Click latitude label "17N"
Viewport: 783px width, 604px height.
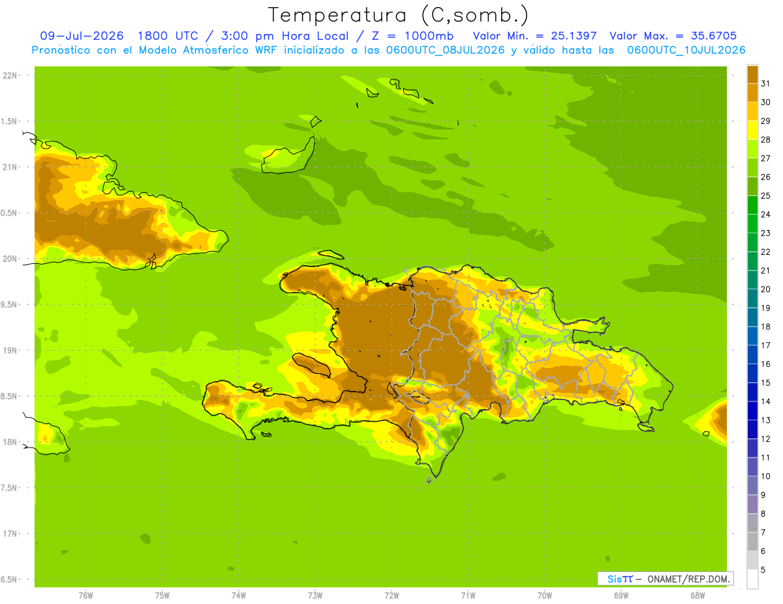point(9,534)
